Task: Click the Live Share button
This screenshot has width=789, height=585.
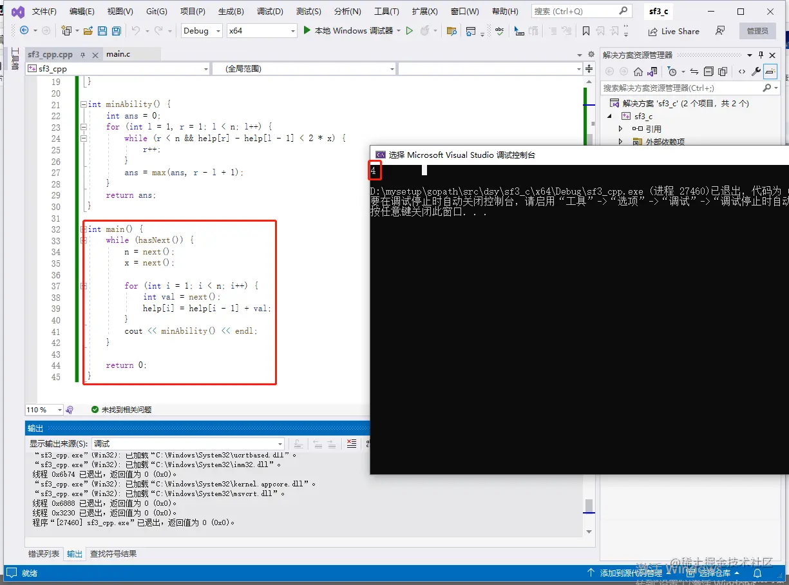Action: pos(674,31)
